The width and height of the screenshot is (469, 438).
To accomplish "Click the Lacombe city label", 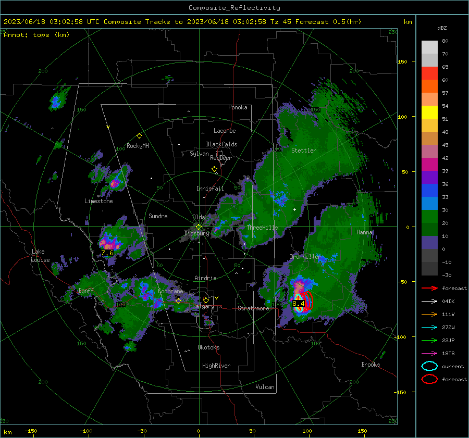I will pyautogui.click(x=225, y=131).
